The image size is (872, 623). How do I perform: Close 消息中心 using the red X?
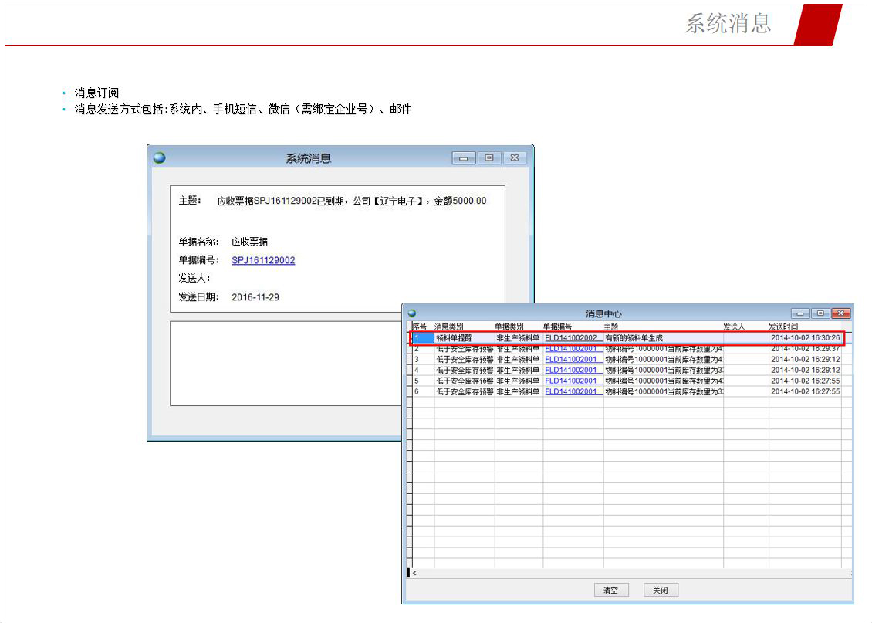[840, 313]
